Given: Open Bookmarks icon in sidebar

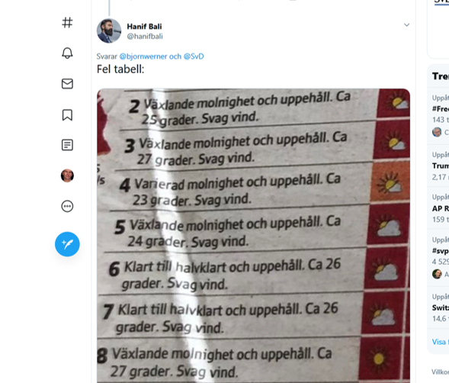Looking at the screenshot, I should tap(67, 114).
